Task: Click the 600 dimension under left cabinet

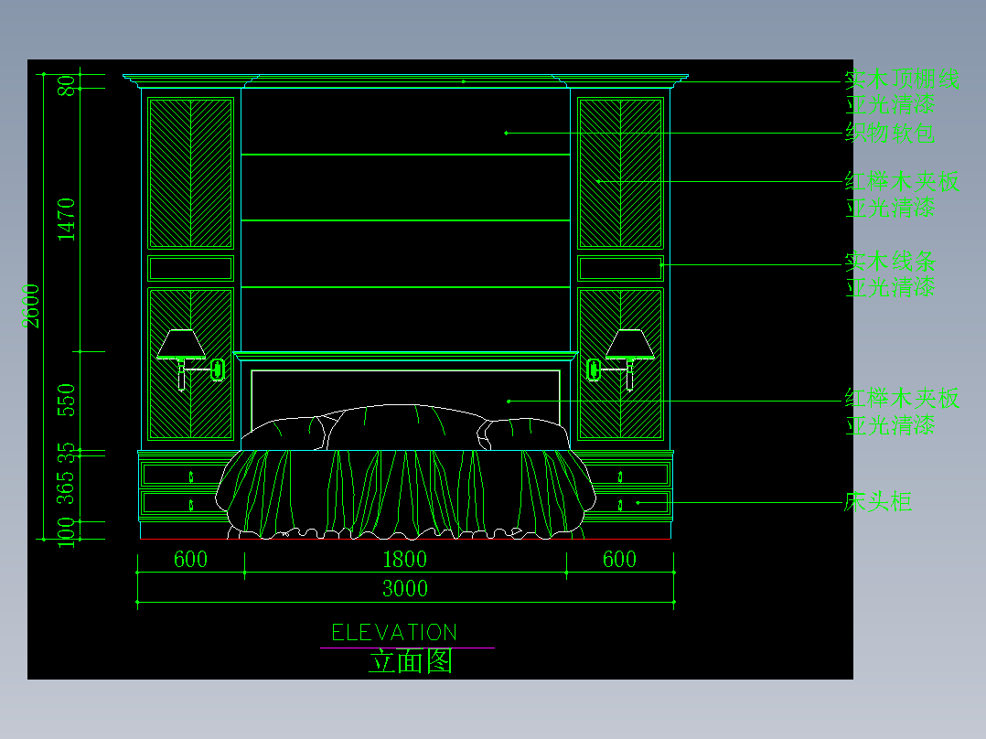Action: (x=190, y=559)
